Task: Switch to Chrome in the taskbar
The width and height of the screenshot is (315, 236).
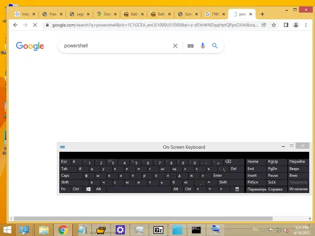Action: pyautogui.click(x=63, y=230)
